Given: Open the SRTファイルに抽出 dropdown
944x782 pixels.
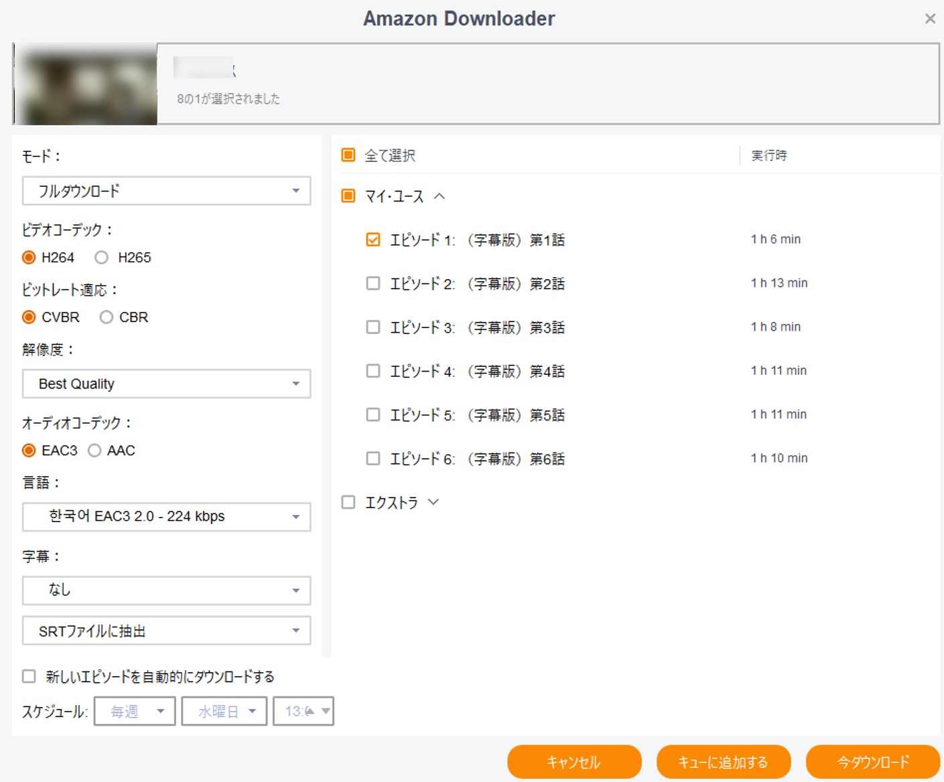Looking at the screenshot, I should [167, 631].
